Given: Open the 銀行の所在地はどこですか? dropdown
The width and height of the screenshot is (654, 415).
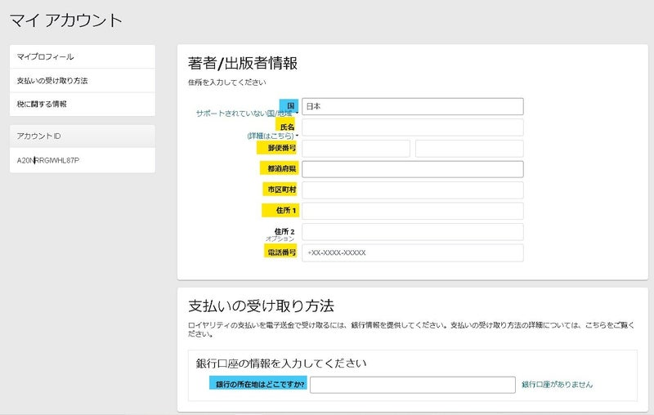Looking at the screenshot, I should tap(412, 385).
